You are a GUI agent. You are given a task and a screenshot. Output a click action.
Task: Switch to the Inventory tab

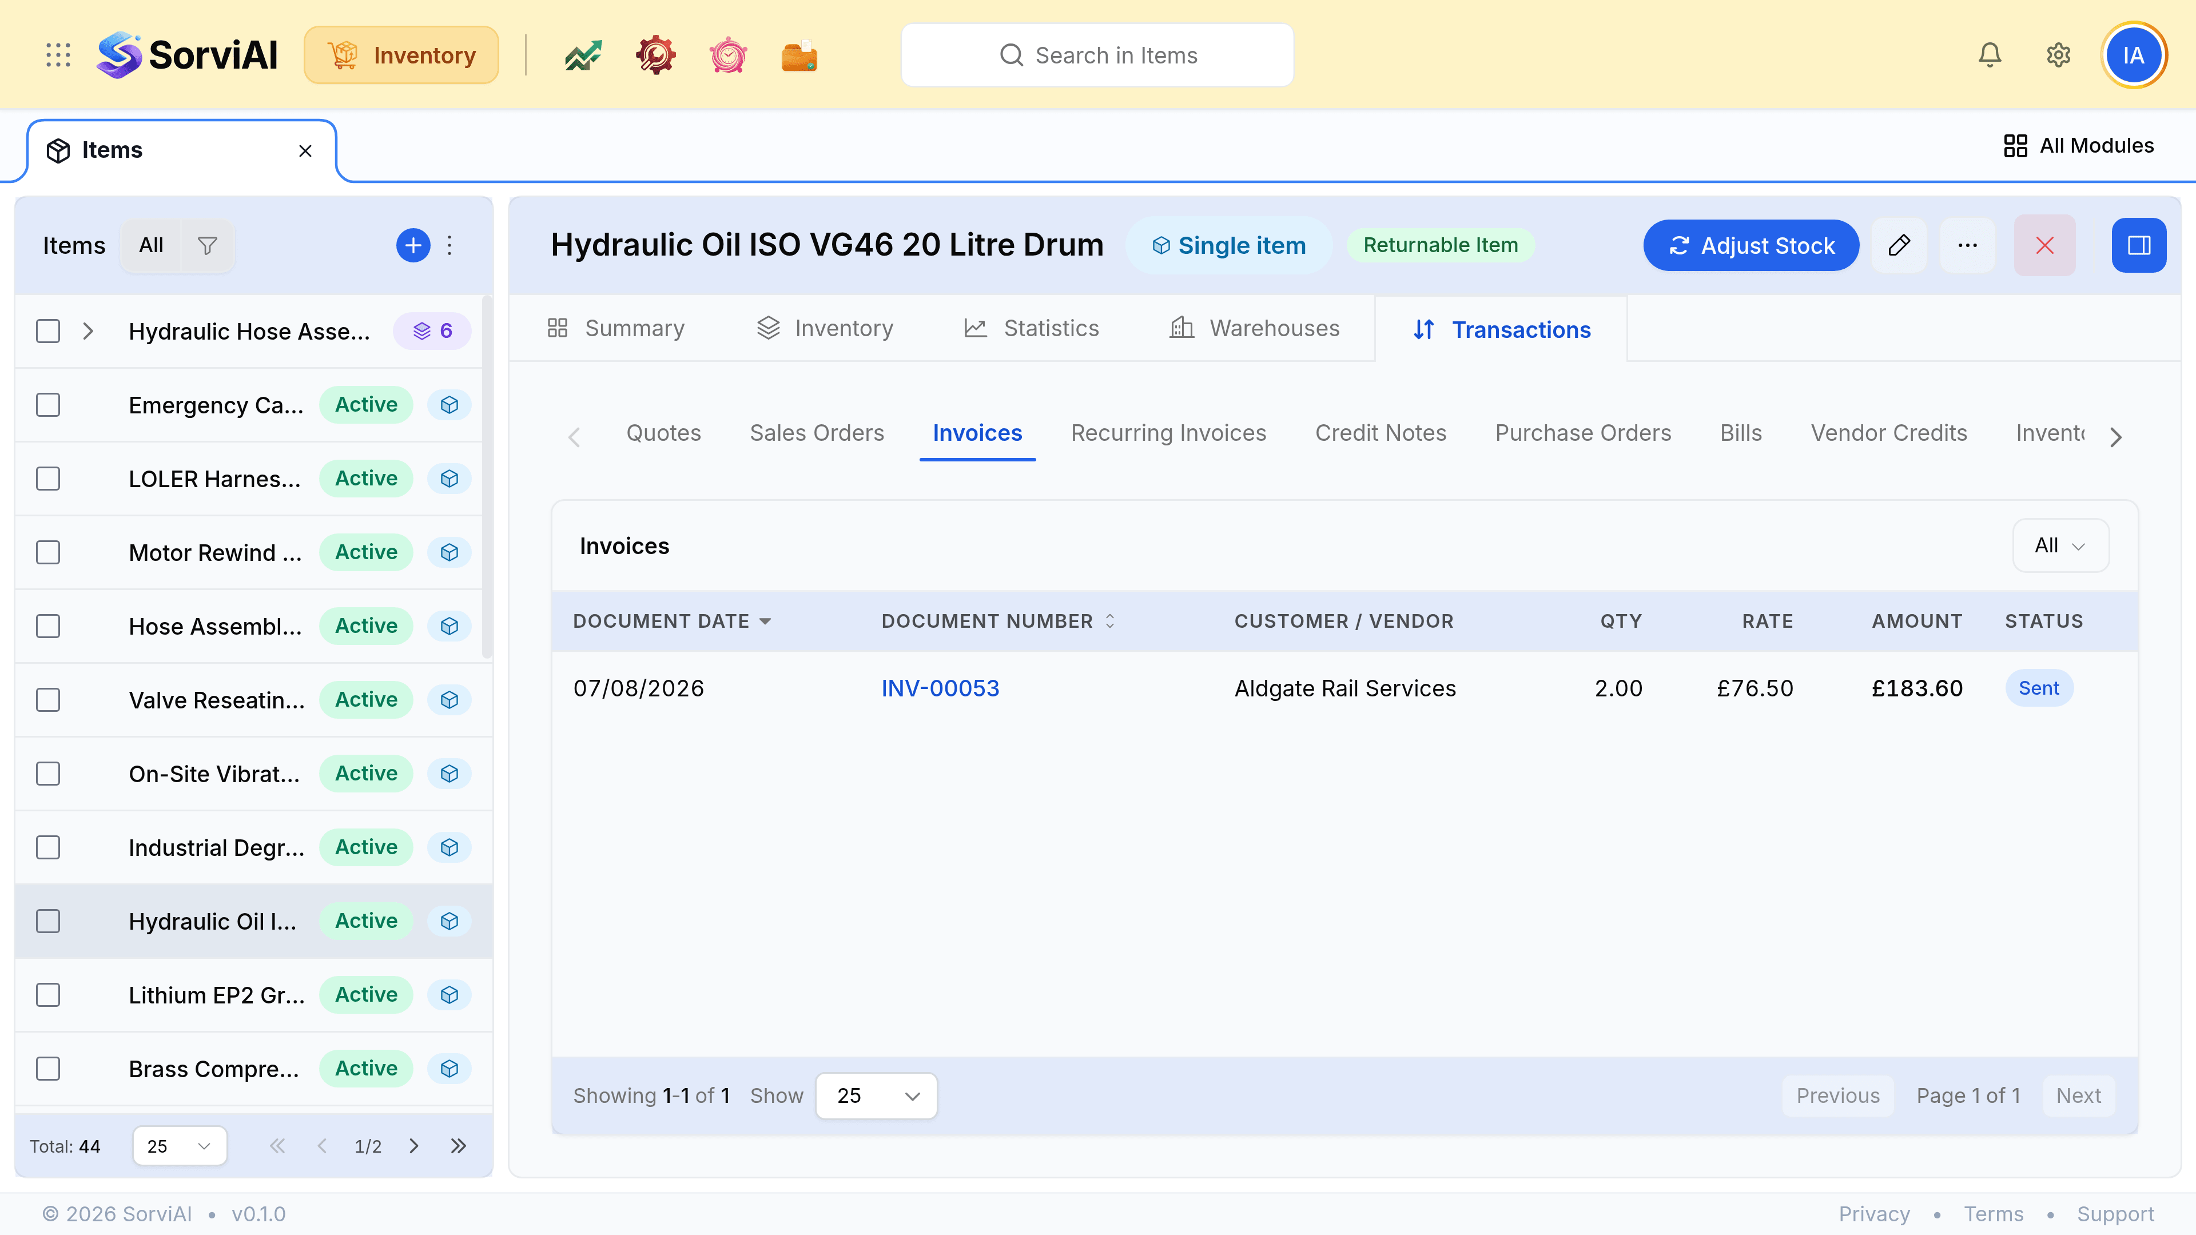pyautogui.click(x=825, y=329)
